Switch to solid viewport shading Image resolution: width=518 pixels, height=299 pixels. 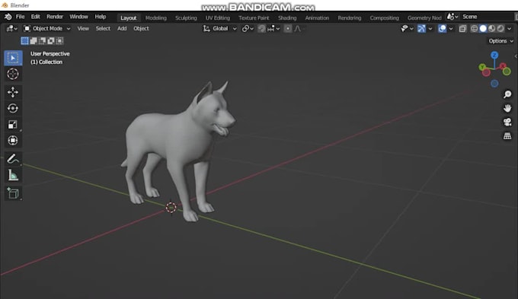pyautogui.click(x=483, y=29)
